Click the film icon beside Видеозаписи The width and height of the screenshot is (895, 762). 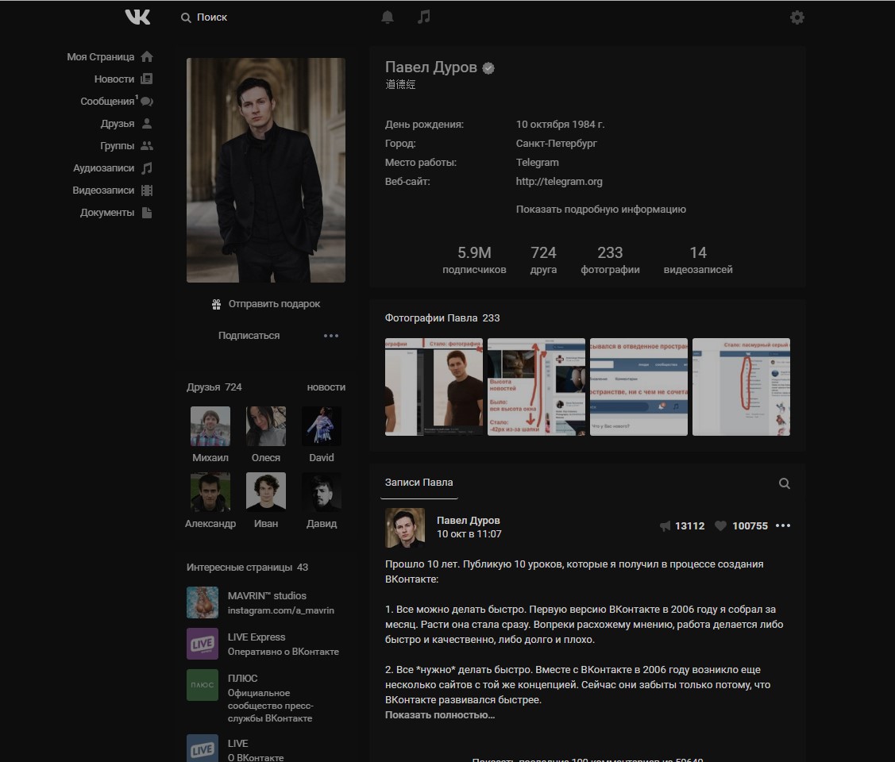(147, 190)
